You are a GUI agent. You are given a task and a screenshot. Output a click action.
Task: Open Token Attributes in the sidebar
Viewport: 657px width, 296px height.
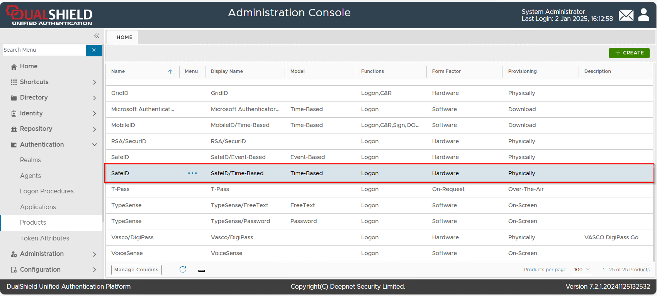[44, 238]
